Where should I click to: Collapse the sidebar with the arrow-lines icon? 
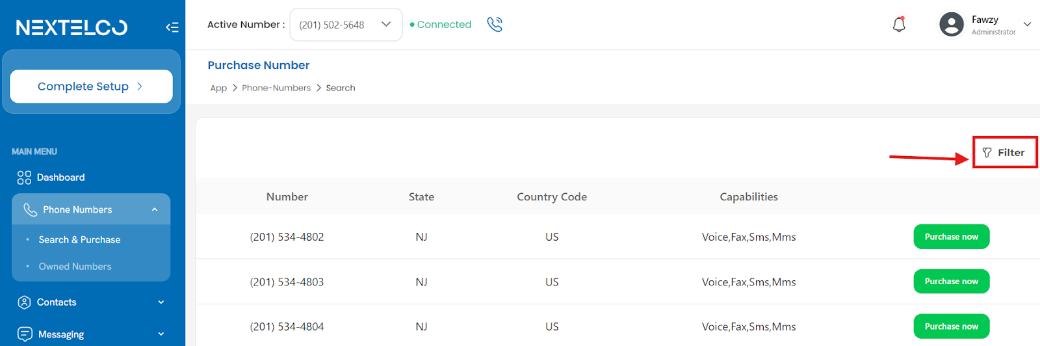172,27
